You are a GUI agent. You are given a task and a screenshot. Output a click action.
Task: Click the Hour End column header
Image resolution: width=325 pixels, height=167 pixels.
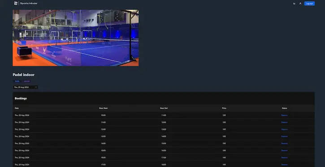coord(164,108)
